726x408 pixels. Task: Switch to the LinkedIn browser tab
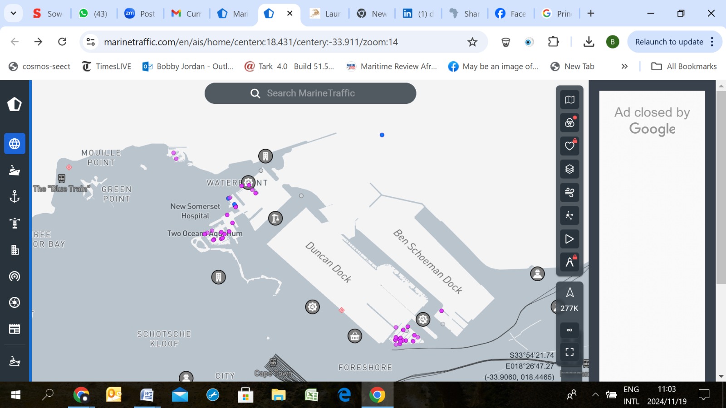[418, 14]
